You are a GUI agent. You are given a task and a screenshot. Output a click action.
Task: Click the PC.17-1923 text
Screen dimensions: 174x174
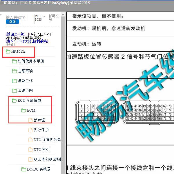pyautogui.click(x=40, y=18)
